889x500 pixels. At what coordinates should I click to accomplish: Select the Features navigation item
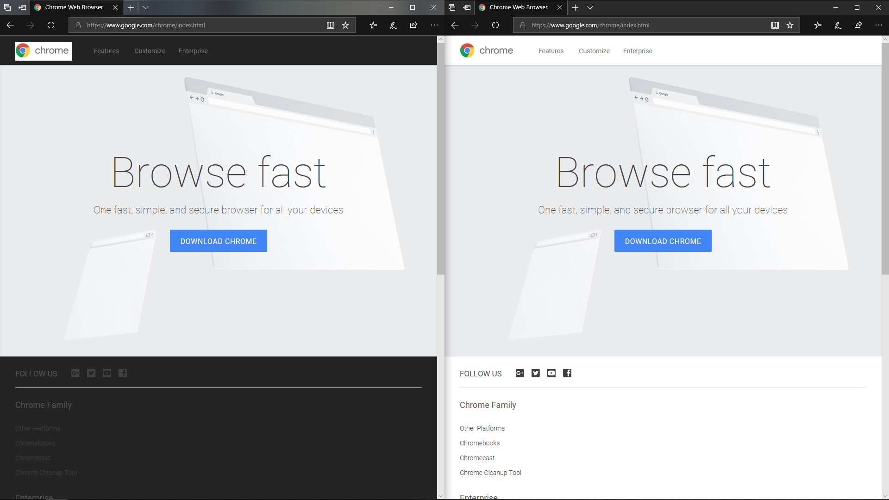click(x=106, y=51)
